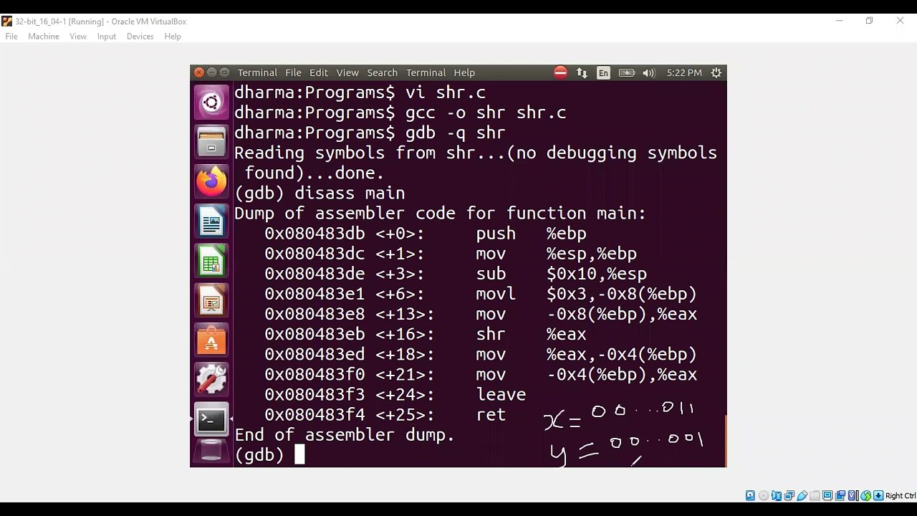Open the sound volume indicator
The width and height of the screenshot is (917, 516).
[x=649, y=72]
